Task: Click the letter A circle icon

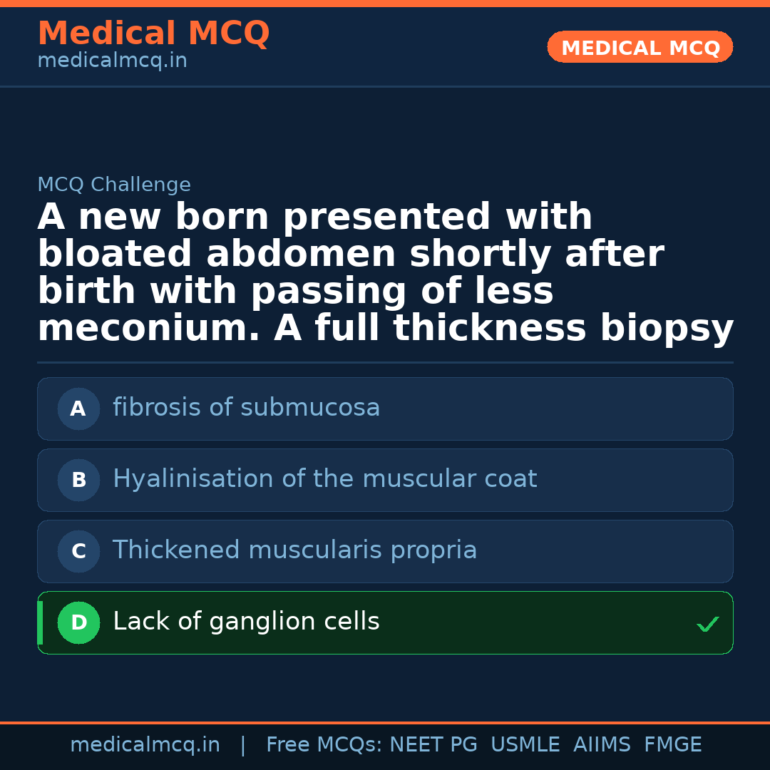Action: point(78,409)
